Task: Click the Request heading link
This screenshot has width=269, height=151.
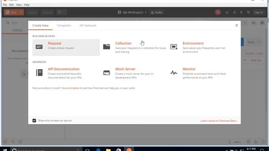Action: click(x=55, y=43)
